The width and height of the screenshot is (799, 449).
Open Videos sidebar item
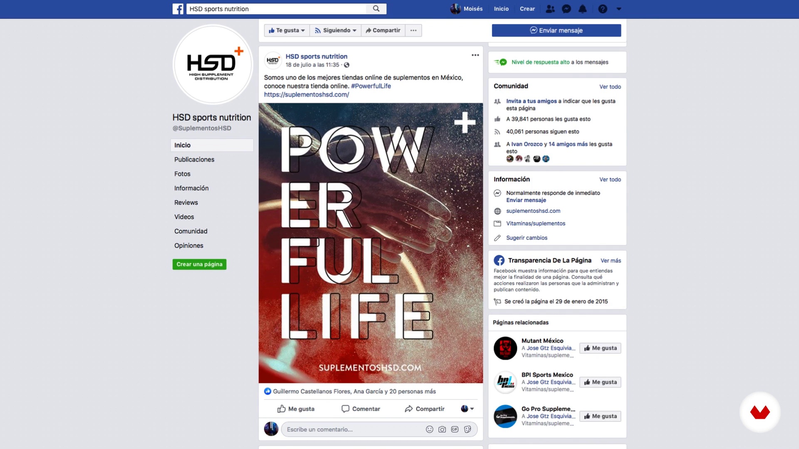point(184,217)
